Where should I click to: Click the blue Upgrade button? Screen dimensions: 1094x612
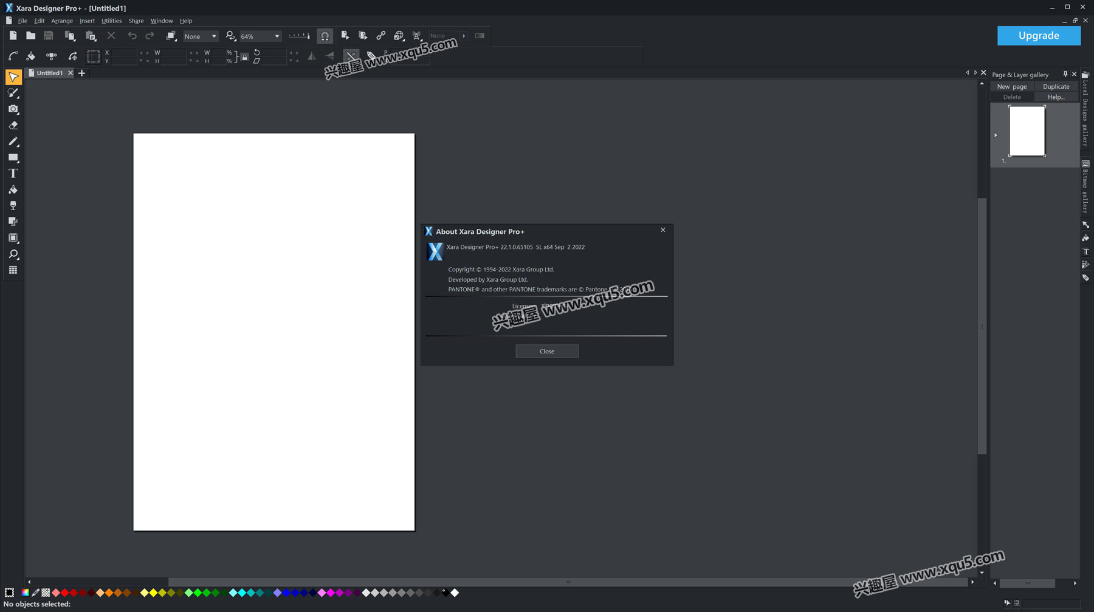click(x=1039, y=35)
